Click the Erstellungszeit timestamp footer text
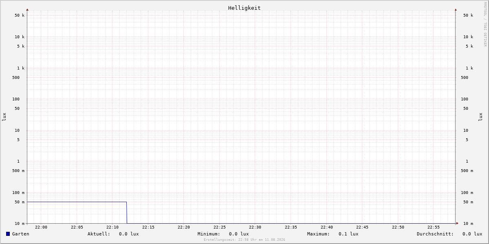Screen dimensions: 489x244 [244, 240]
